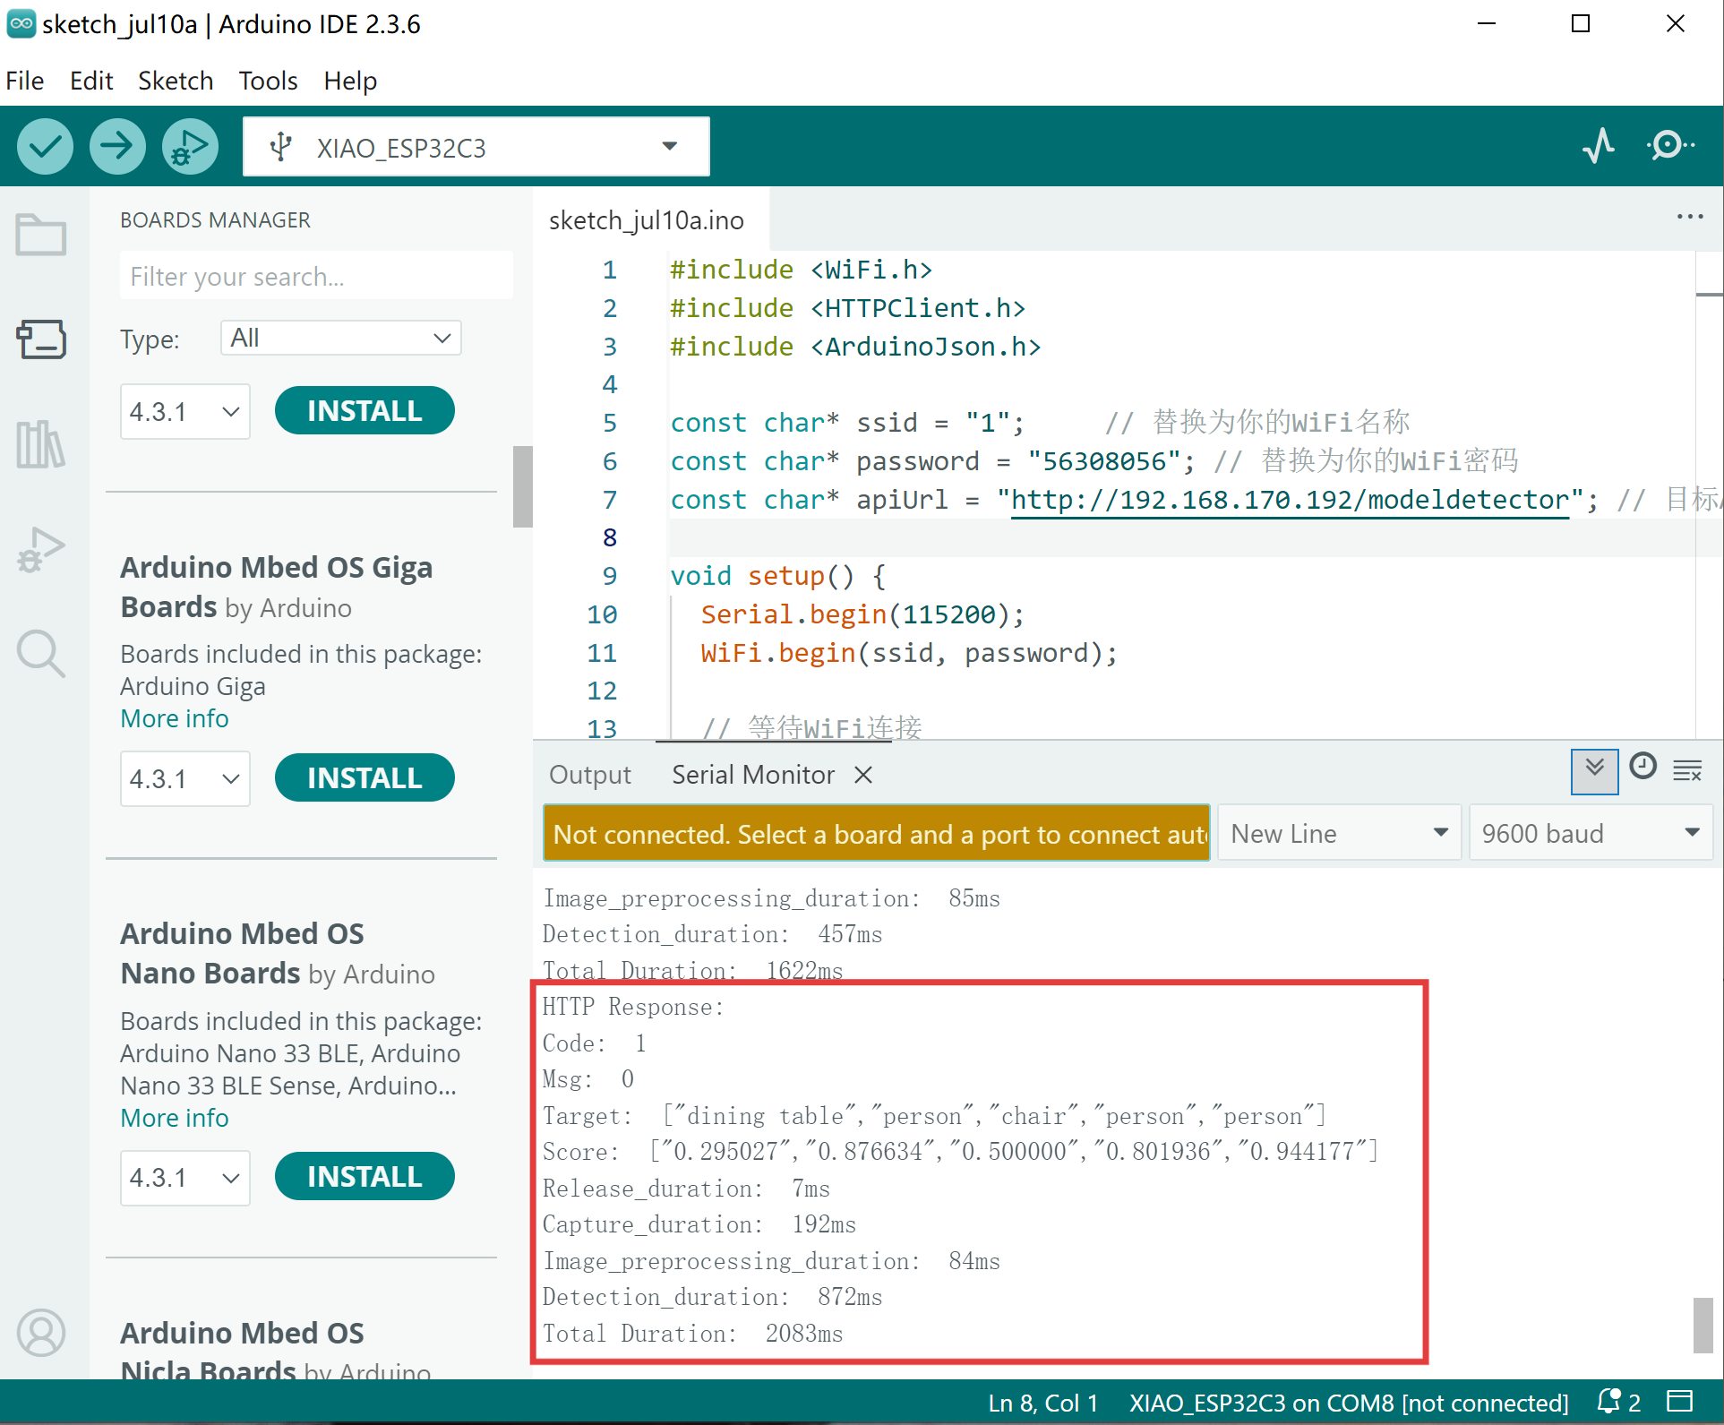Viewport: 1724px width, 1425px height.
Task: Open the Edit menu
Action: tap(91, 81)
